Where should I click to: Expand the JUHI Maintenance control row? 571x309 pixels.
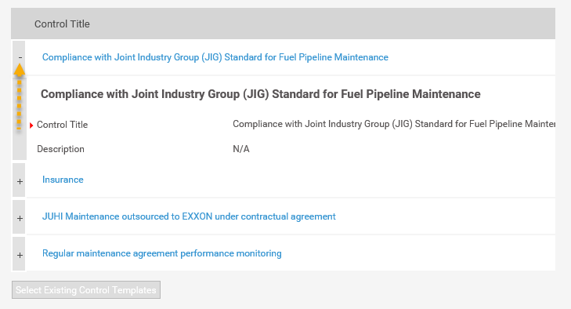(20, 218)
